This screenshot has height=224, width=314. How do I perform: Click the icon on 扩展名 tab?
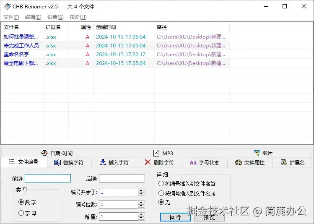point(283,162)
